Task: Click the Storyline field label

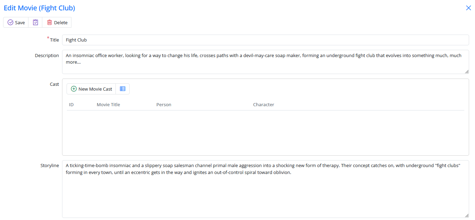Action: pyautogui.click(x=50, y=165)
